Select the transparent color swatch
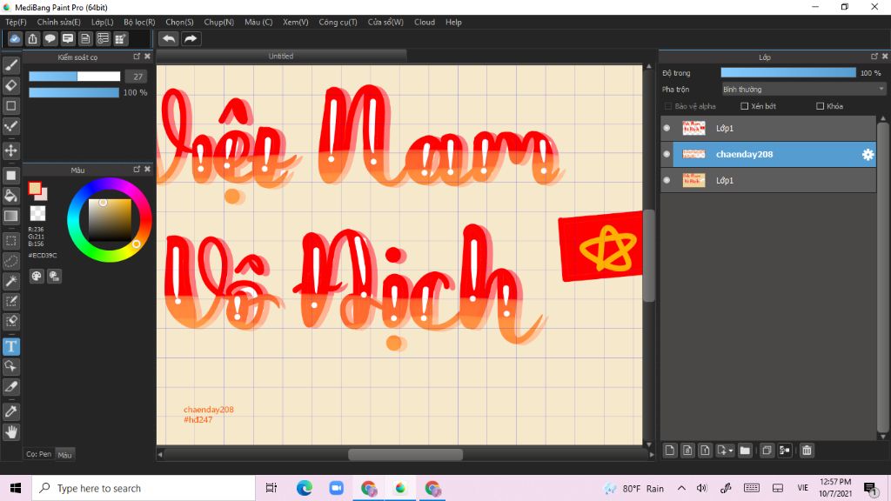 [37, 213]
